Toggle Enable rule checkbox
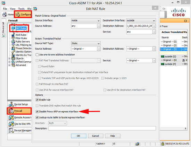Image resolution: width=191 pixels, height=147 pixels. 37,100
